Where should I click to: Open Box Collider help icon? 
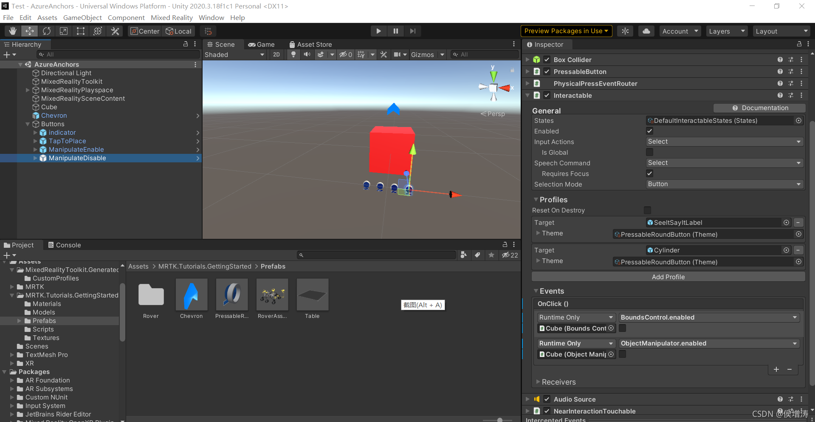point(780,60)
